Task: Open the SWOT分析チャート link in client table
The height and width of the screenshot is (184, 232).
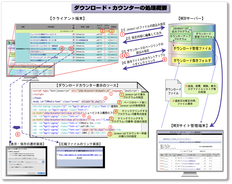Action: click(37, 52)
